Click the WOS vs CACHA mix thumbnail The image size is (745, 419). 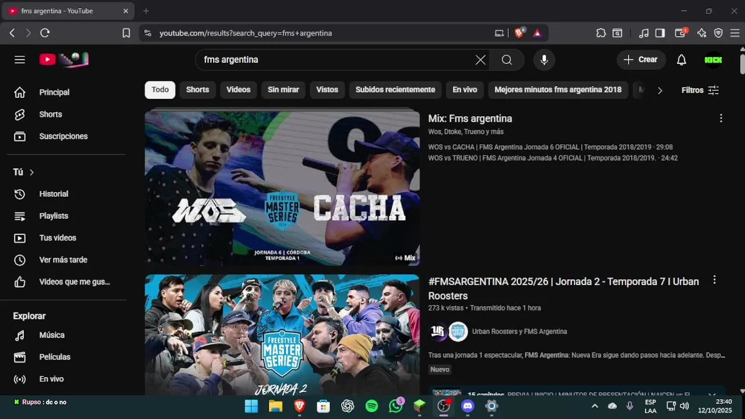pyautogui.click(x=282, y=189)
